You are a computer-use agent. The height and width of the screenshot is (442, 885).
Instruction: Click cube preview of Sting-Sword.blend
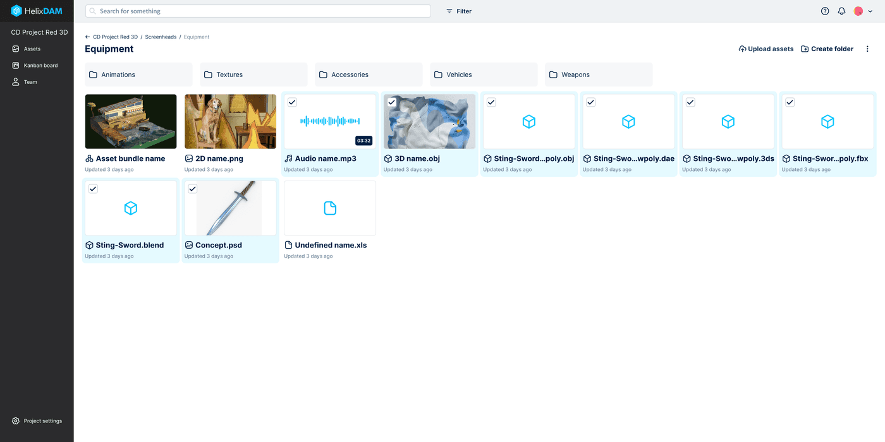[x=131, y=208]
